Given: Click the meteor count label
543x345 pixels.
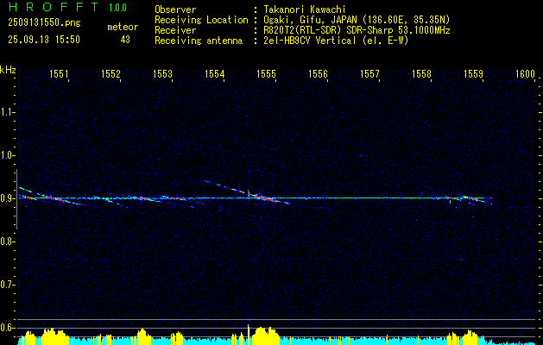Looking at the screenshot, I should [123, 27].
